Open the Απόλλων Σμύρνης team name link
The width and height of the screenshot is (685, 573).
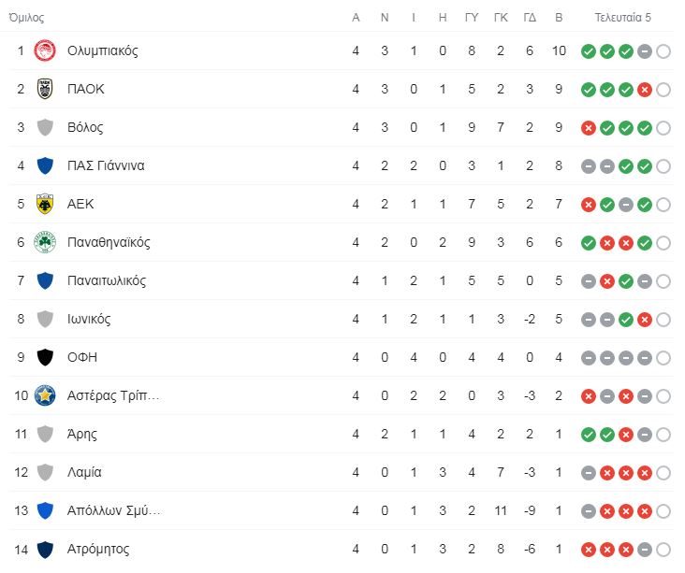coord(113,510)
